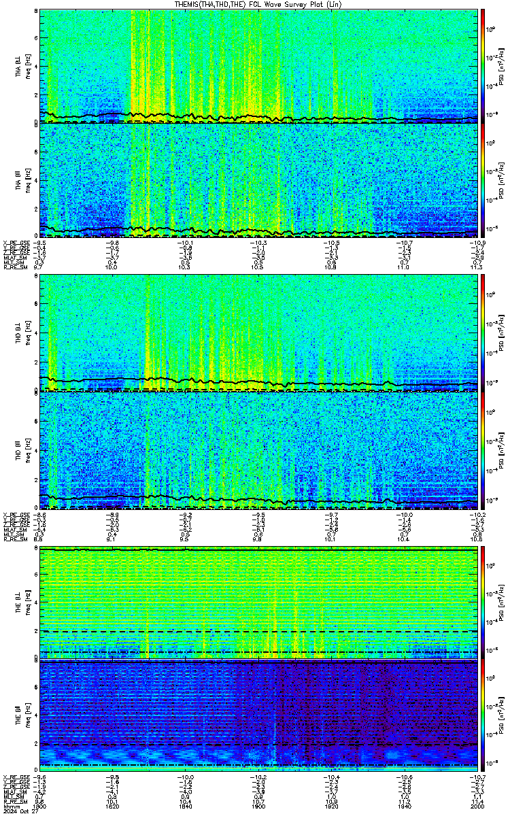Click the 'THD B⊥ freq [Hz]' axis label
The height and width of the screenshot is (816, 510).
click(22, 333)
